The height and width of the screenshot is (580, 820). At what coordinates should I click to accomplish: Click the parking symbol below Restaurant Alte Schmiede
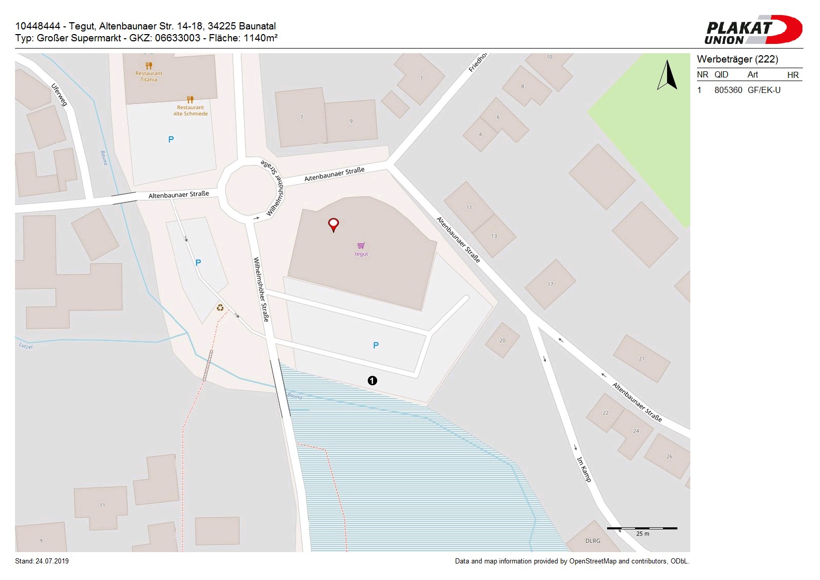click(x=171, y=139)
